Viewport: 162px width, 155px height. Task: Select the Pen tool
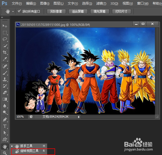[x=5, y=120]
